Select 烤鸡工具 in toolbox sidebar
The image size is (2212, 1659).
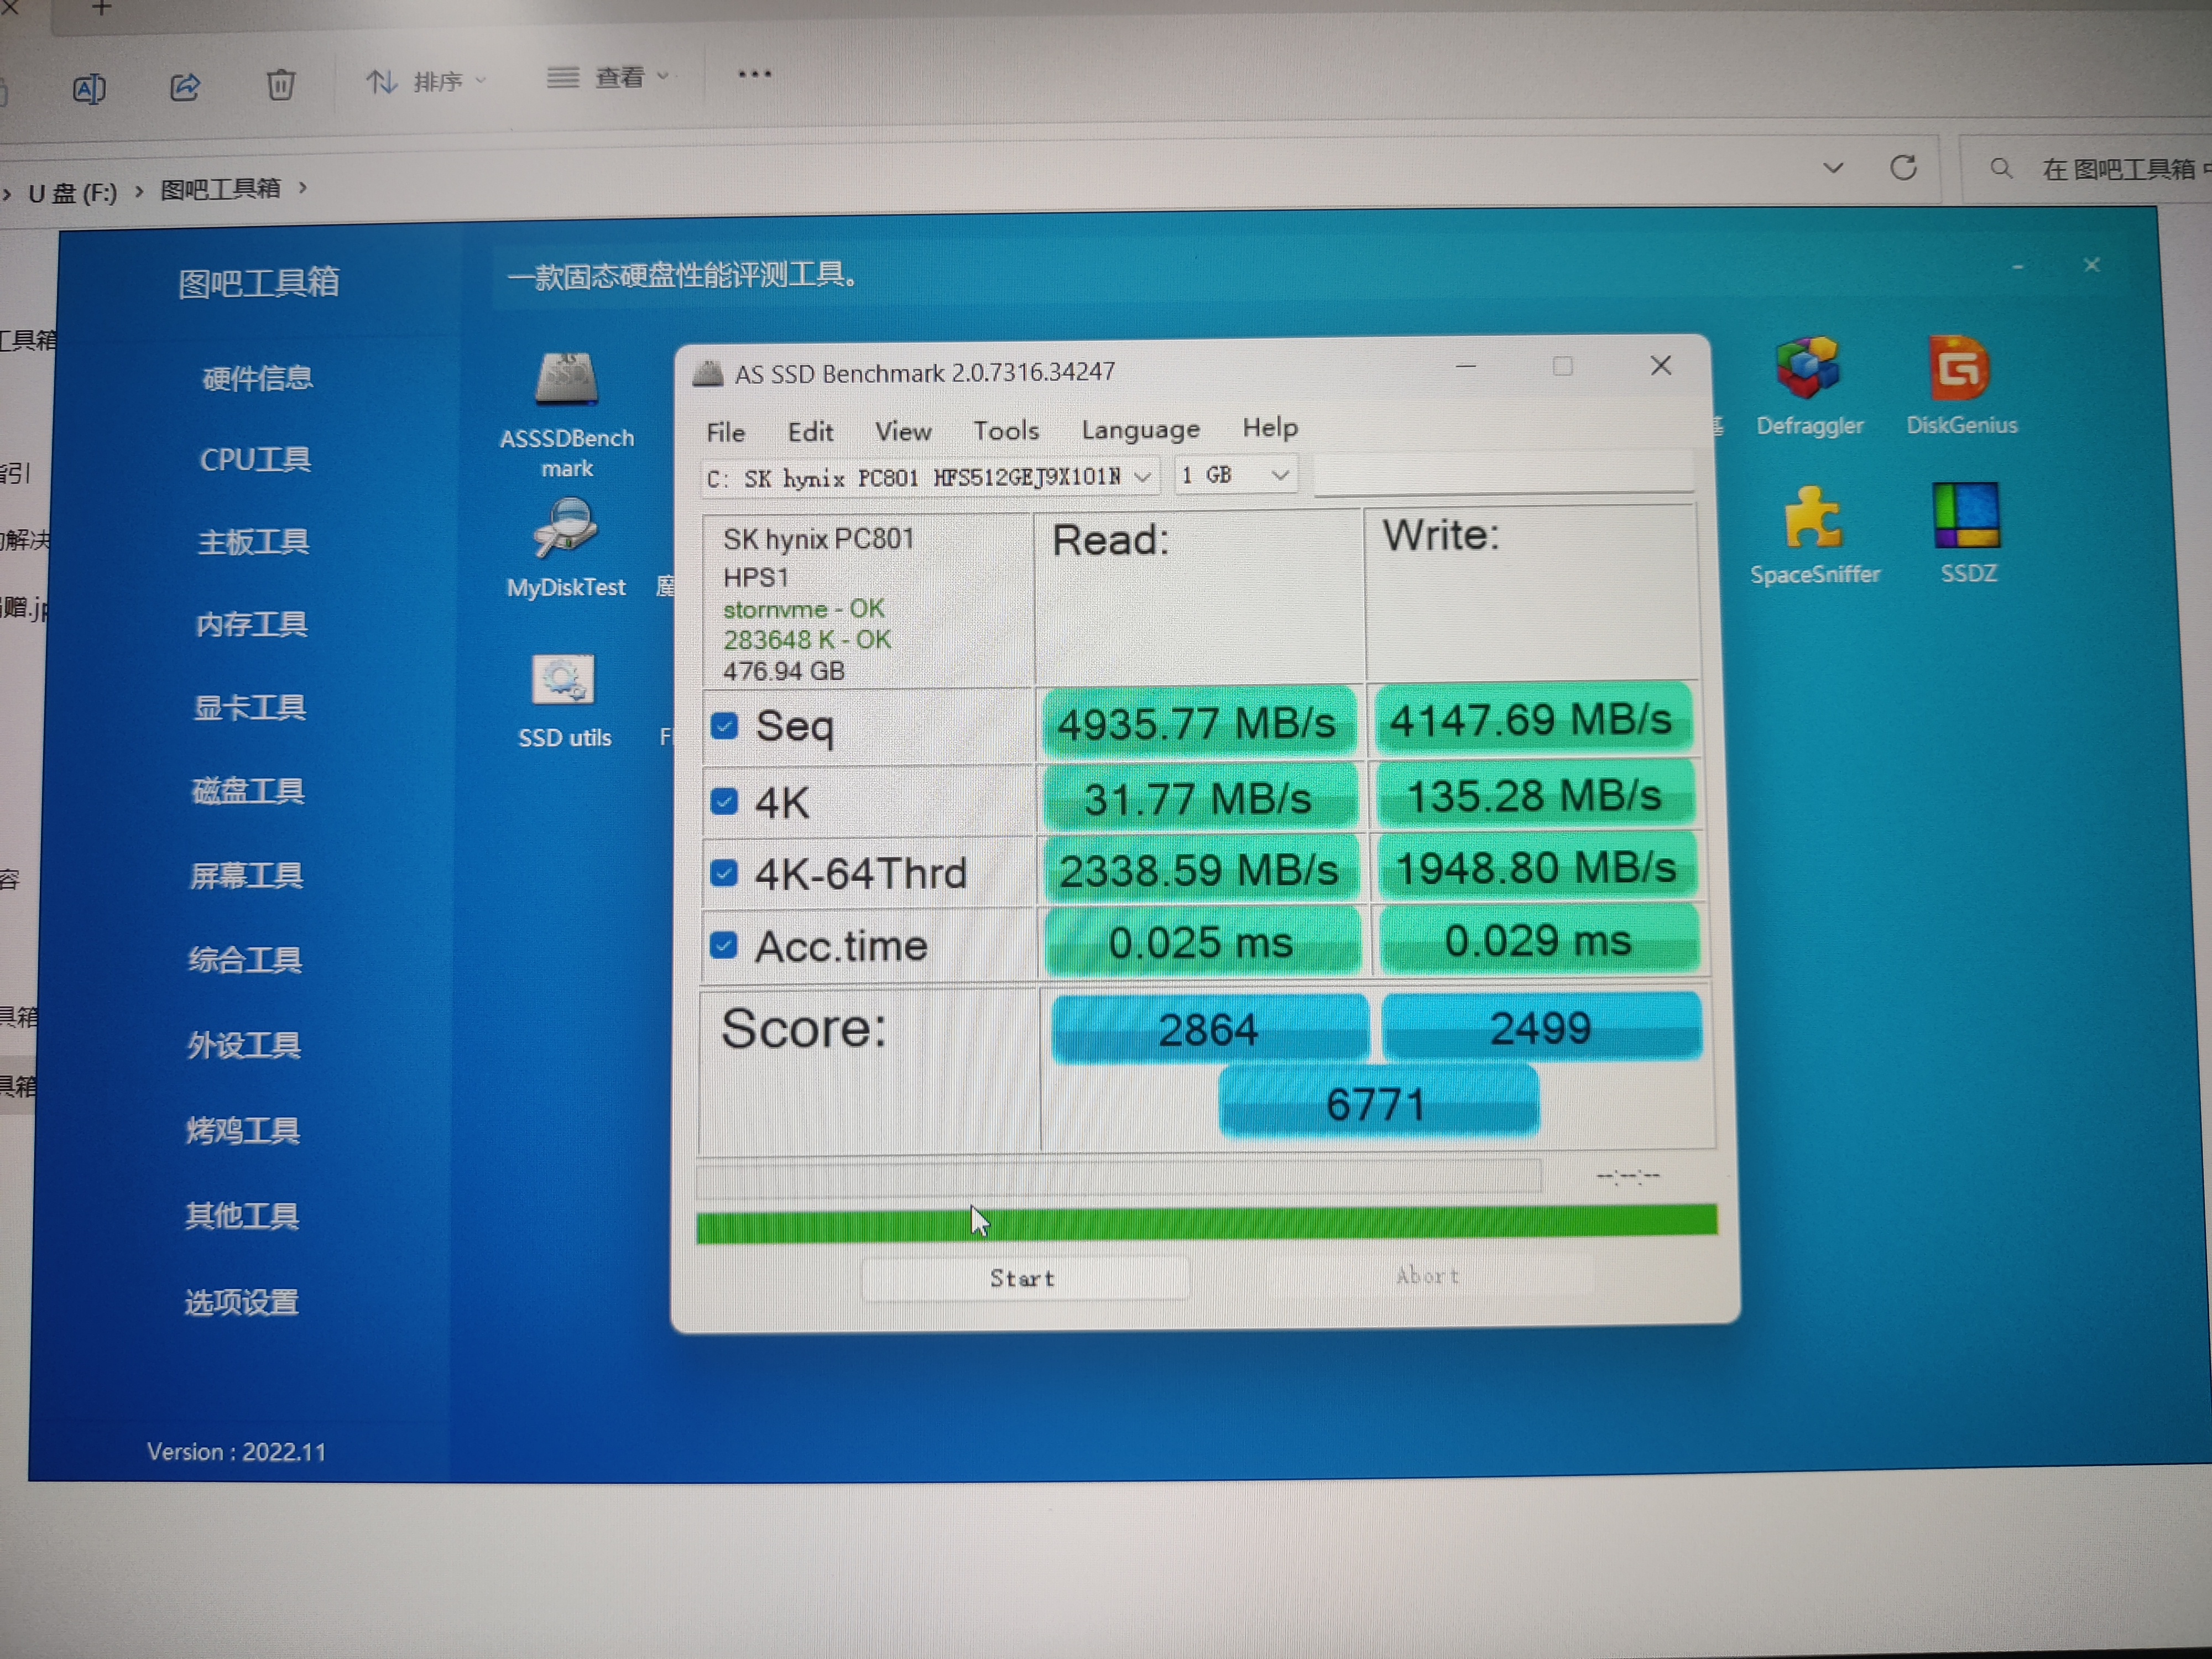click(243, 1130)
